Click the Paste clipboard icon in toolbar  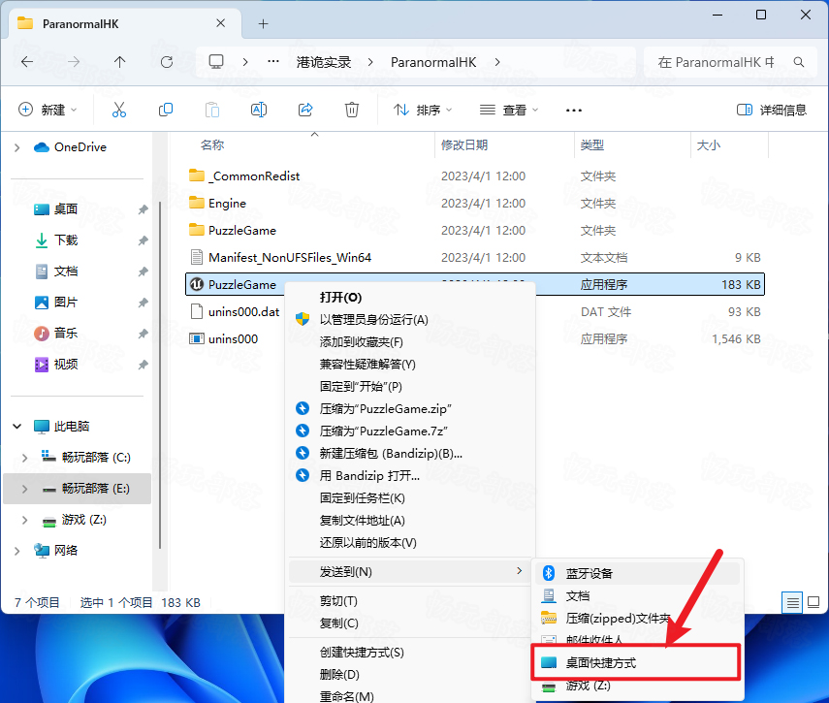pos(212,110)
